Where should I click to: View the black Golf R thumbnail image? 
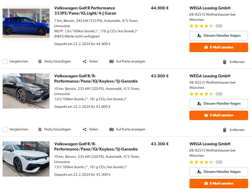click(26, 91)
